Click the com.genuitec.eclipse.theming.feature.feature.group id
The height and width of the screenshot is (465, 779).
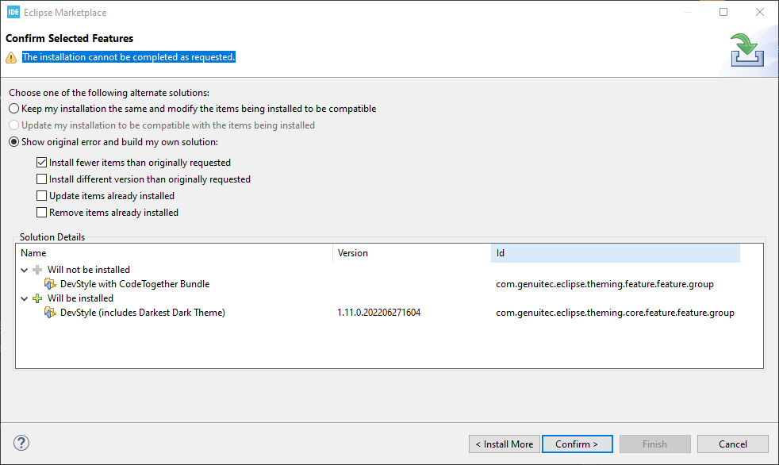click(604, 284)
